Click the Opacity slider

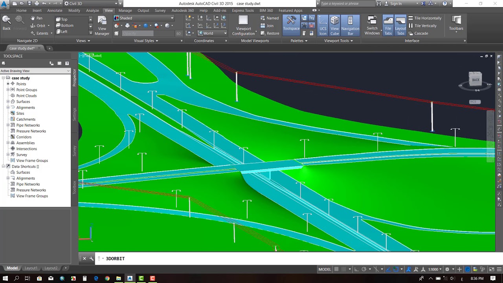point(147,33)
